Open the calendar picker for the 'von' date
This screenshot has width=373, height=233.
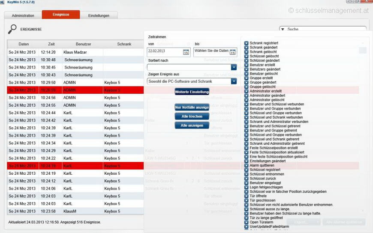(x=186, y=52)
